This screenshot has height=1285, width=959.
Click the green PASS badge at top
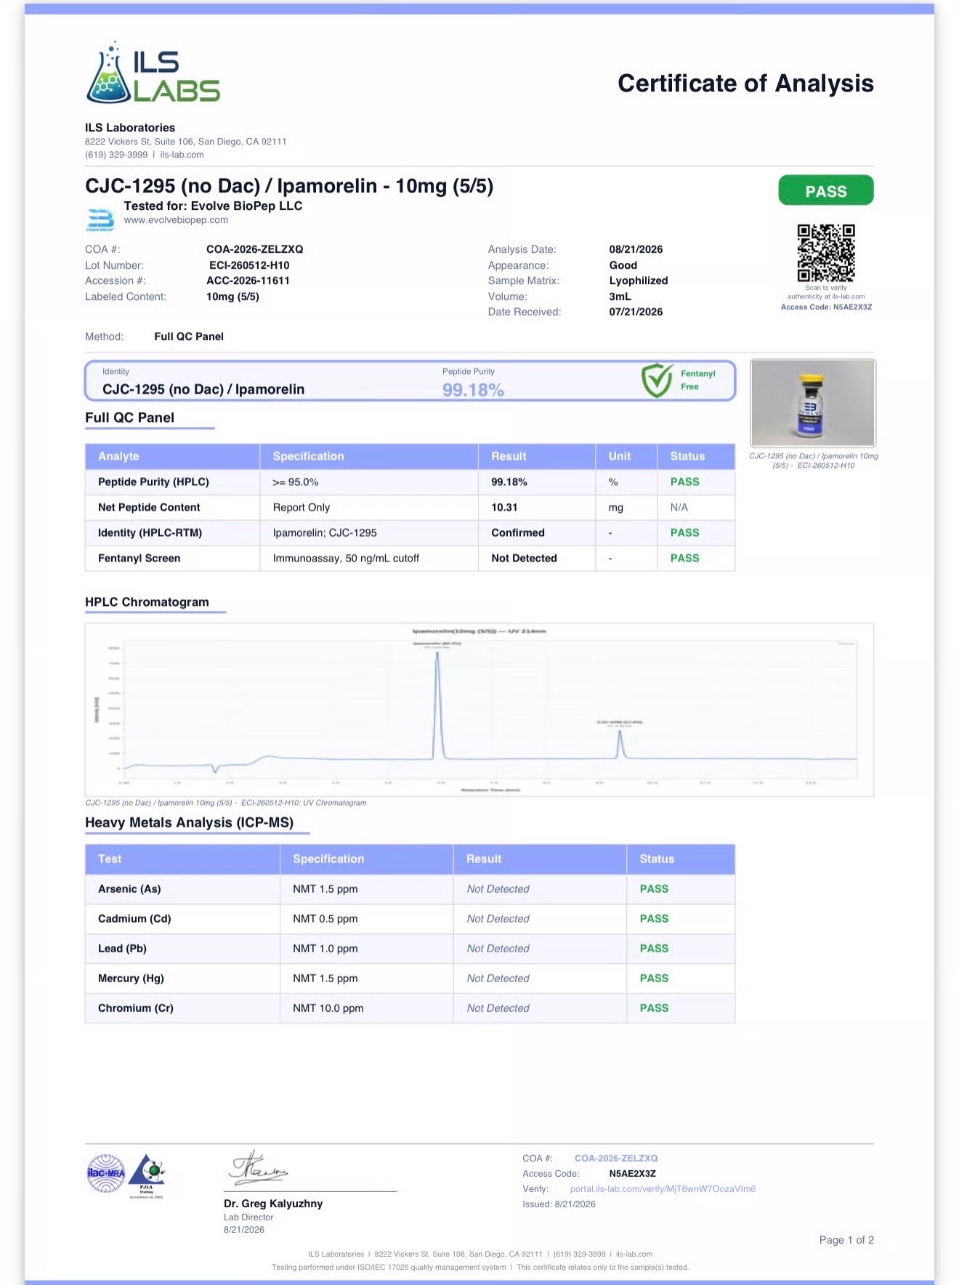coord(826,191)
